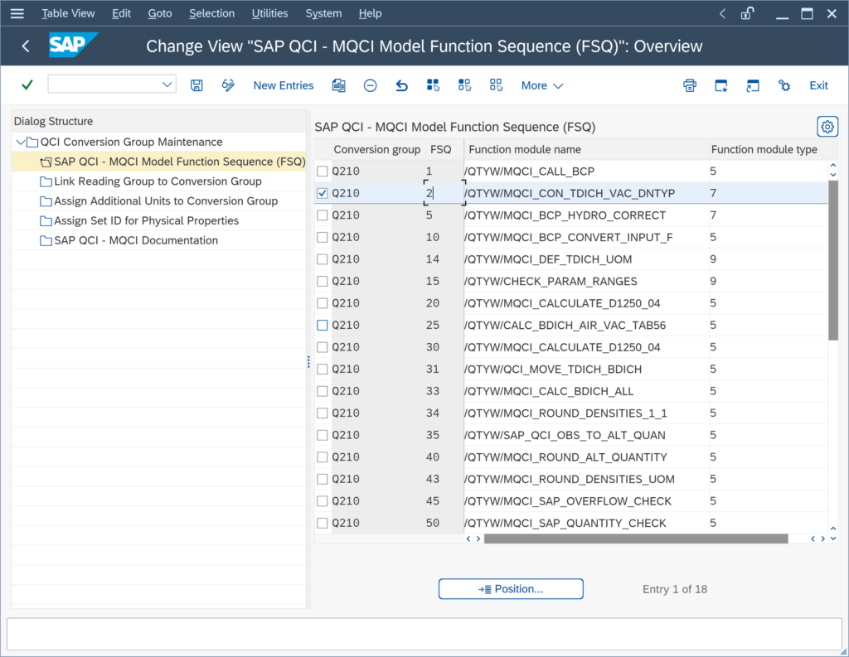Click the SAP logo
Screen dimensions: 849x657
point(73,45)
